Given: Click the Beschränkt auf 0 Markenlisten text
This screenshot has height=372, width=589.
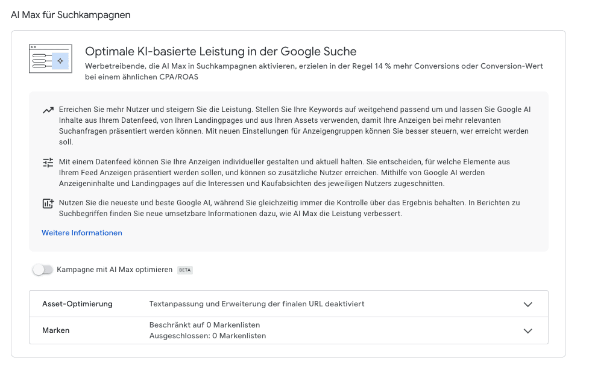Looking at the screenshot, I should point(204,324).
